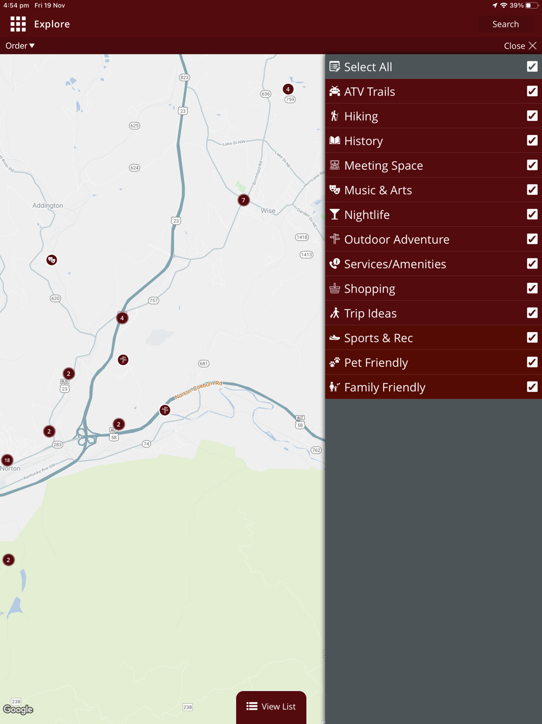Expand the Order dropdown
542x724 pixels.
pos(20,46)
